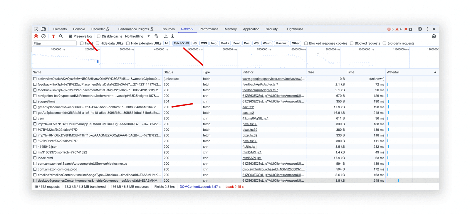Select the Fetch/XHR filter

pos(181,43)
